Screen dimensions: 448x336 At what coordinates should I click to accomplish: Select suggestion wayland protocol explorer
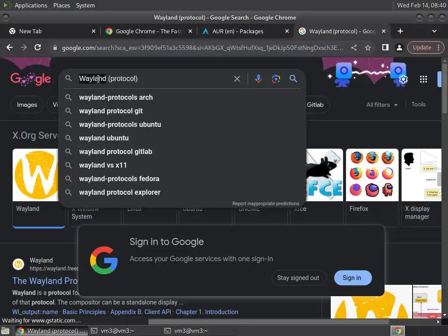pyautogui.click(x=182, y=192)
